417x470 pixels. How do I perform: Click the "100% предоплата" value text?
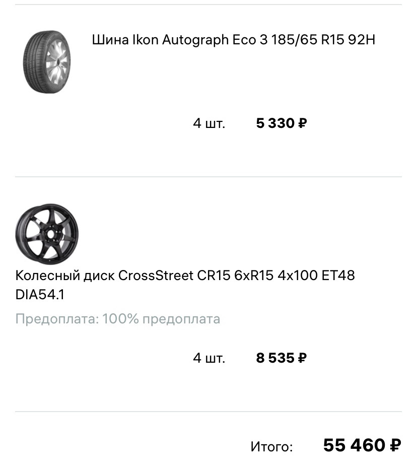pos(161,319)
